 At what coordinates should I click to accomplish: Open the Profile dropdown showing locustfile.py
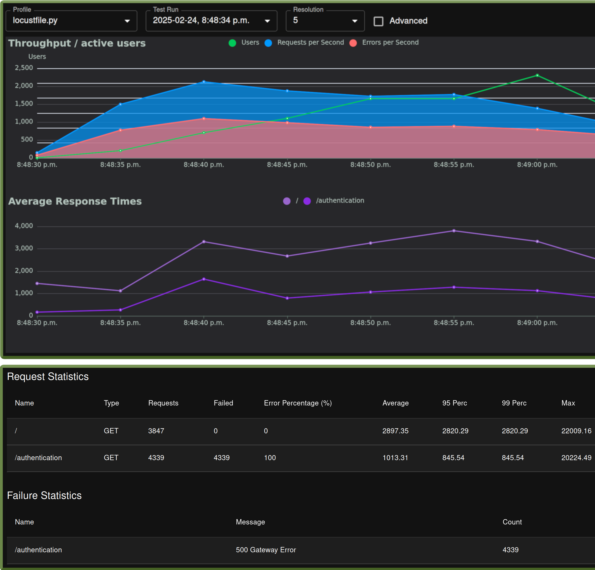pos(71,21)
